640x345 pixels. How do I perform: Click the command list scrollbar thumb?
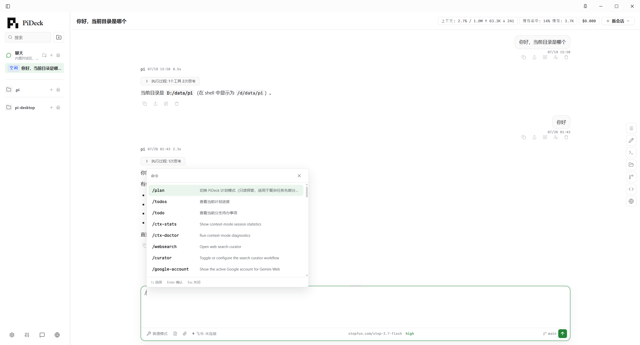[x=307, y=191]
